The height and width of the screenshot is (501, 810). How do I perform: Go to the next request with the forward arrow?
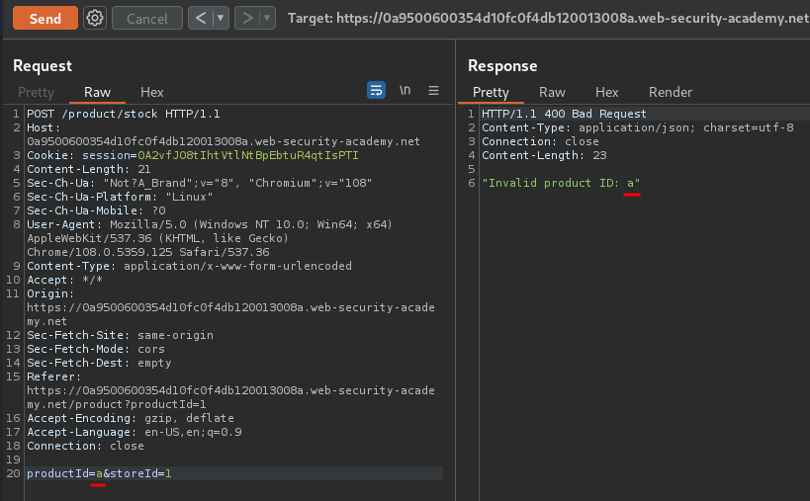[x=247, y=19]
